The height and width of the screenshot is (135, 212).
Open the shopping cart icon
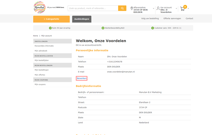tap(183, 9)
